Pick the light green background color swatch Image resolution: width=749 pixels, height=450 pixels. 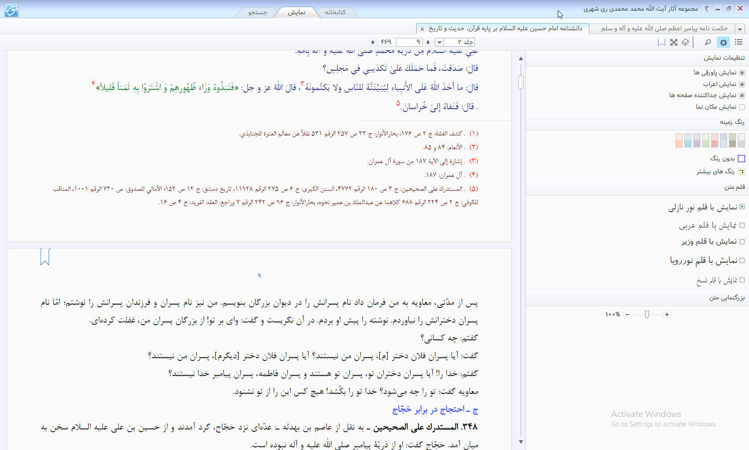tap(706, 140)
